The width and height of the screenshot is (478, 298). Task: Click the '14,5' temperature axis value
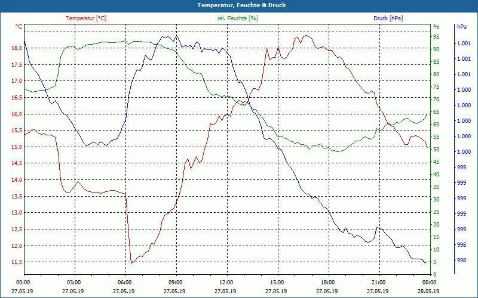[17, 163]
